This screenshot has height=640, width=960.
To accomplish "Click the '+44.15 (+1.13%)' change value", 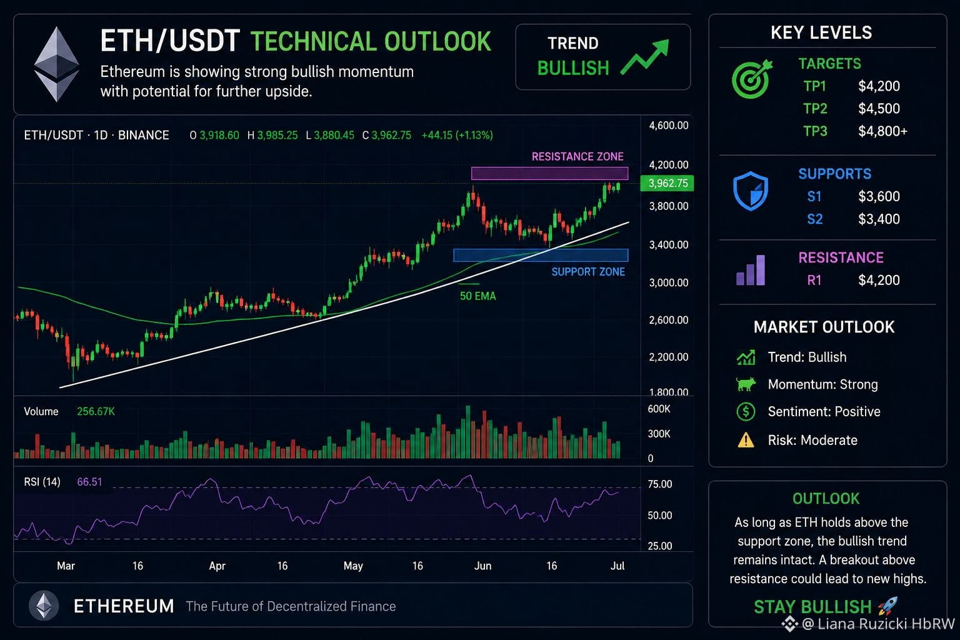I will click(457, 135).
